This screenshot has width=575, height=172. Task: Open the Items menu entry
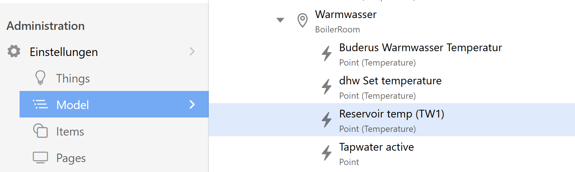[70, 131]
